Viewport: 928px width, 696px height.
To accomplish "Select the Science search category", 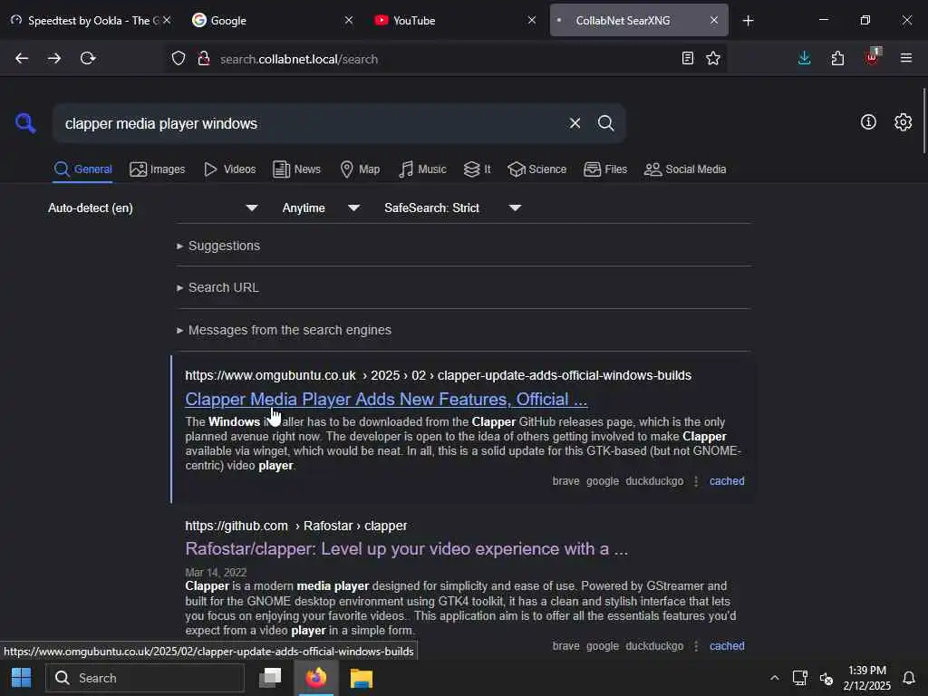I will coord(537,169).
